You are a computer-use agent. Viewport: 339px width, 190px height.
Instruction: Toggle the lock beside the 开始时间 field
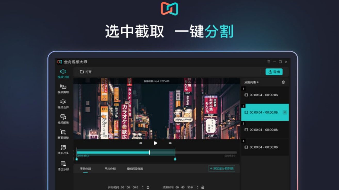tap(148, 187)
